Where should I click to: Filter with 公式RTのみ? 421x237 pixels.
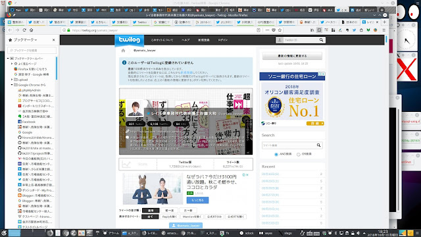pos(214,217)
